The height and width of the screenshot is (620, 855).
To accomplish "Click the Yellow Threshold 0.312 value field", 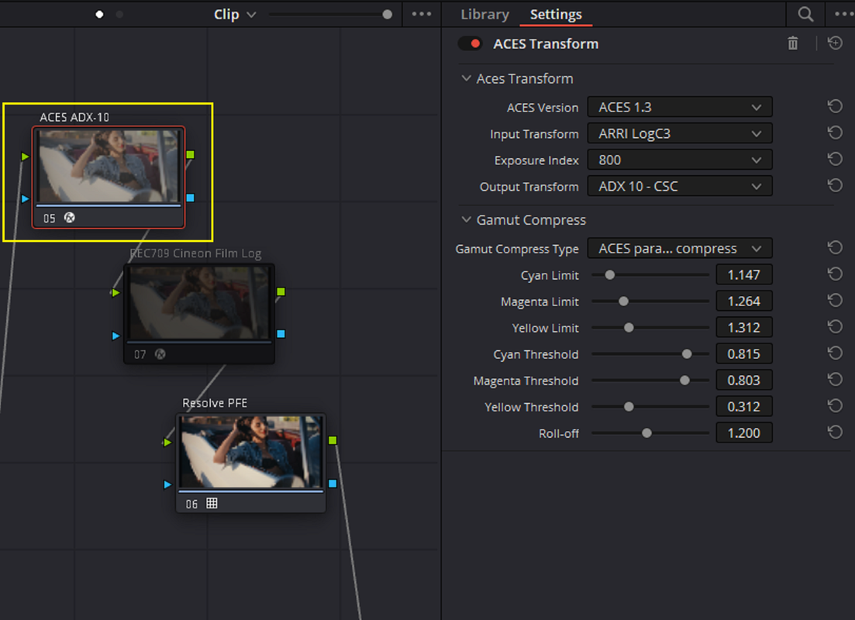I will coord(743,407).
